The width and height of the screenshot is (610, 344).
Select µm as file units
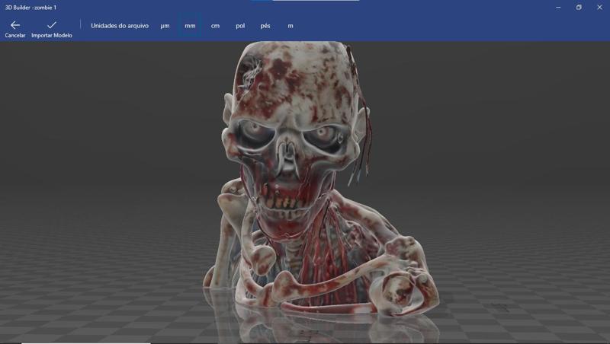pyautogui.click(x=165, y=26)
